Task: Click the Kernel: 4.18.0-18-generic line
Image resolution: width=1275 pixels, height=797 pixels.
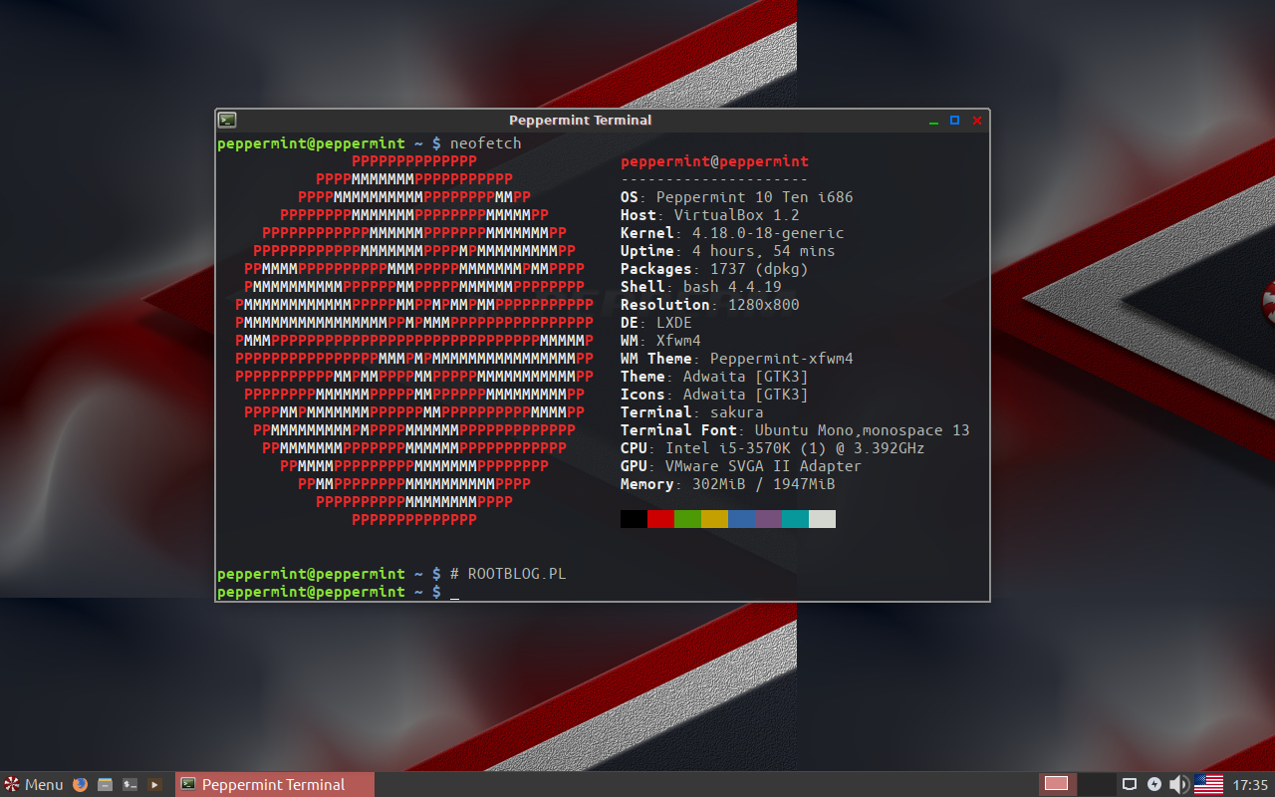Action: coord(732,233)
